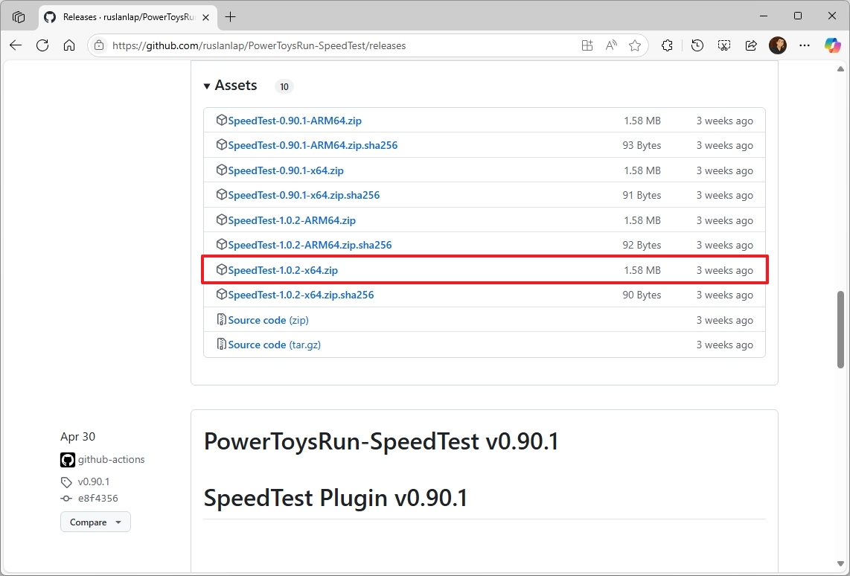Open the user profile avatar
This screenshot has width=850, height=576.
(778, 45)
